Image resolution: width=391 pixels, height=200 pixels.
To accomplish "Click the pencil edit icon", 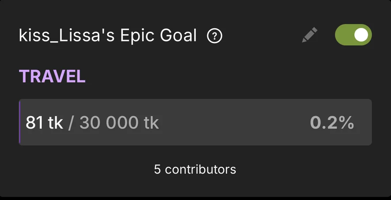I will 310,35.
